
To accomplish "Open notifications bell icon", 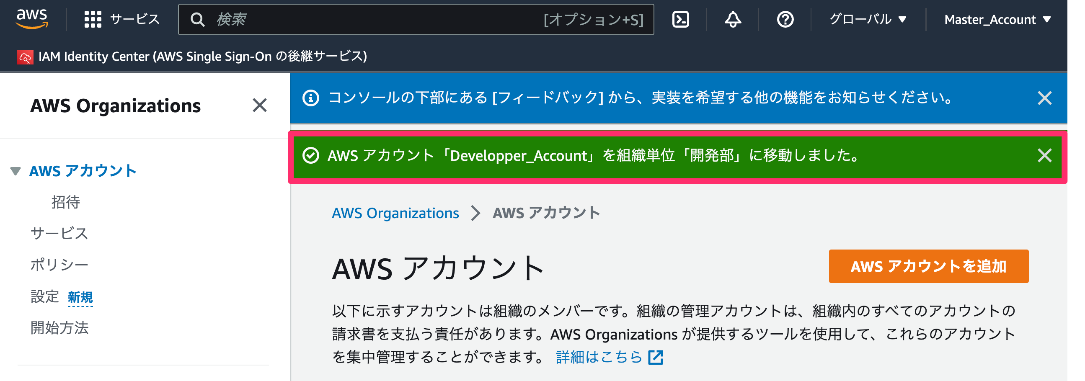I will (732, 19).
